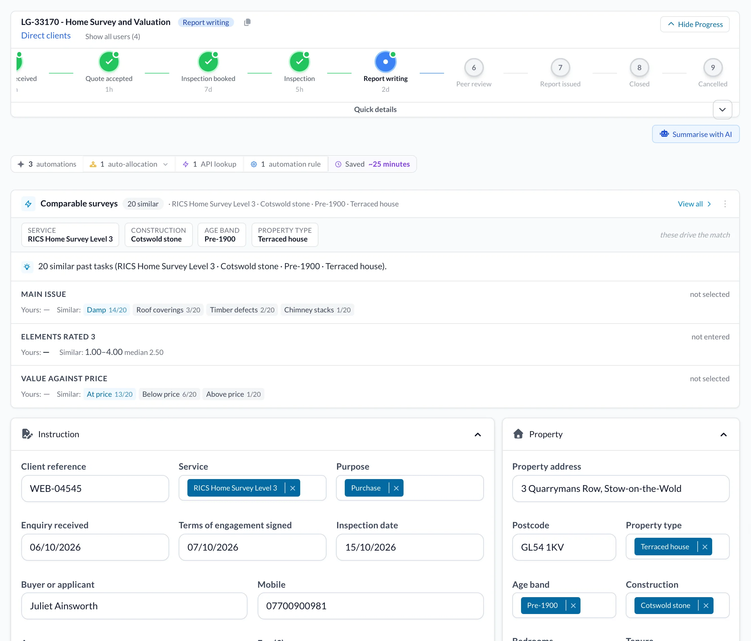Click the Roof coverings 3/20 chip
This screenshot has height=641, width=751.
pos(168,310)
